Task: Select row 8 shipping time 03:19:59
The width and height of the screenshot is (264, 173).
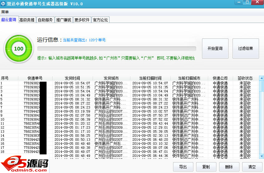Action: click(x=73, y=111)
